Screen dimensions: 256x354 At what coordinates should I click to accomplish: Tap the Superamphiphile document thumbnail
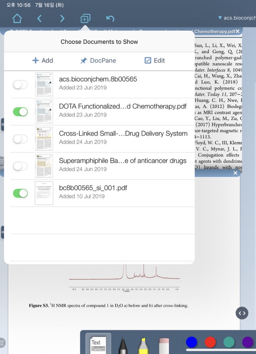[x=44, y=166]
